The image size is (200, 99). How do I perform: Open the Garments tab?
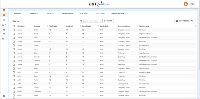(34, 13)
